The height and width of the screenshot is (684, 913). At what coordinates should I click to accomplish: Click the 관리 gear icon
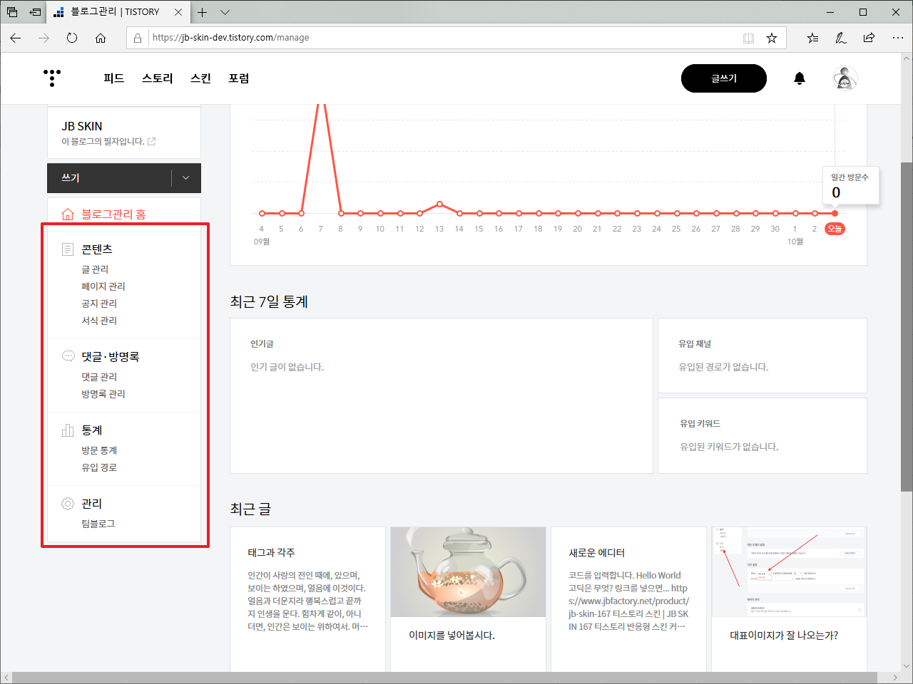68,504
